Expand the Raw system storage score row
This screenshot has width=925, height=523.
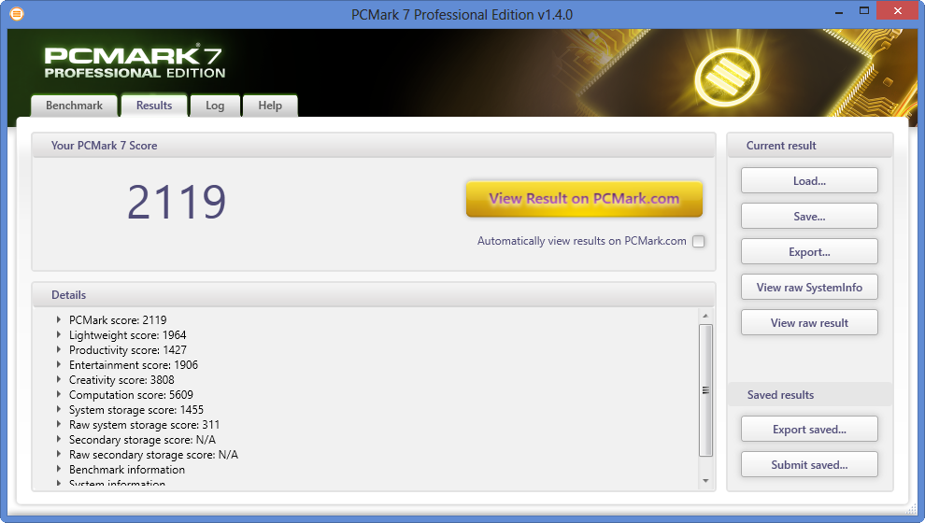(x=59, y=424)
